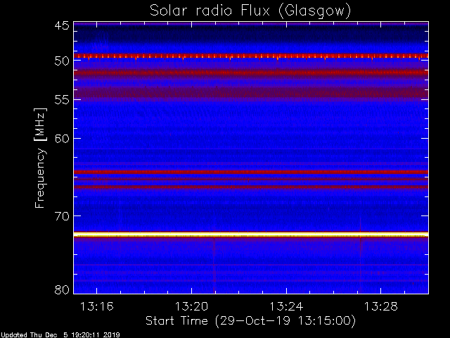Click the 13:28 time tick label
The width and height of the screenshot is (450, 338).
[381, 306]
